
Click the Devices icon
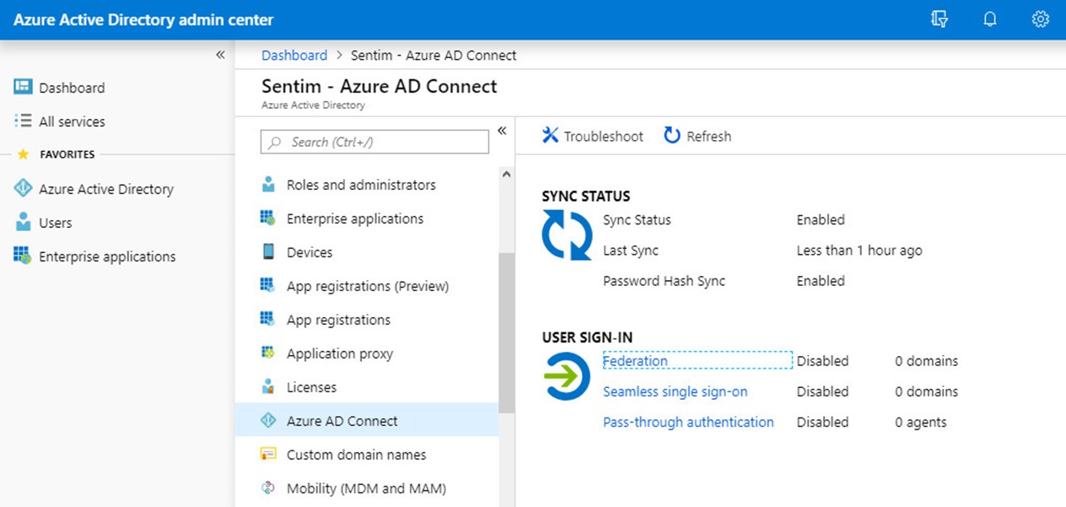268,251
